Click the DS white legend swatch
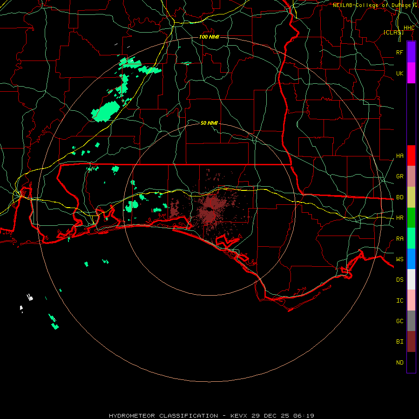 [x=411, y=279]
